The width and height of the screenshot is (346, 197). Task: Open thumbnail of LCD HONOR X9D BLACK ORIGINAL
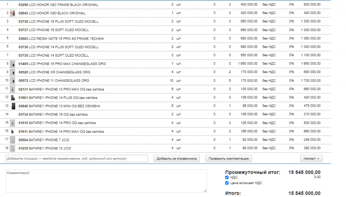click(13, 13)
